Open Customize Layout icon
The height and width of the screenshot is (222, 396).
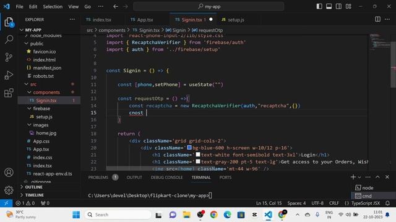pyautogui.click(x=348, y=7)
